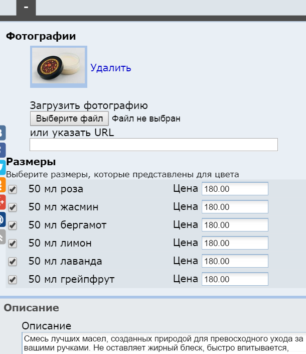306x354 pixels.
Task: Click into the Описание text area
Action: 164,343
